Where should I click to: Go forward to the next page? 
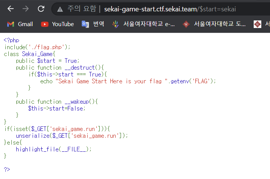tap(26, 9)
